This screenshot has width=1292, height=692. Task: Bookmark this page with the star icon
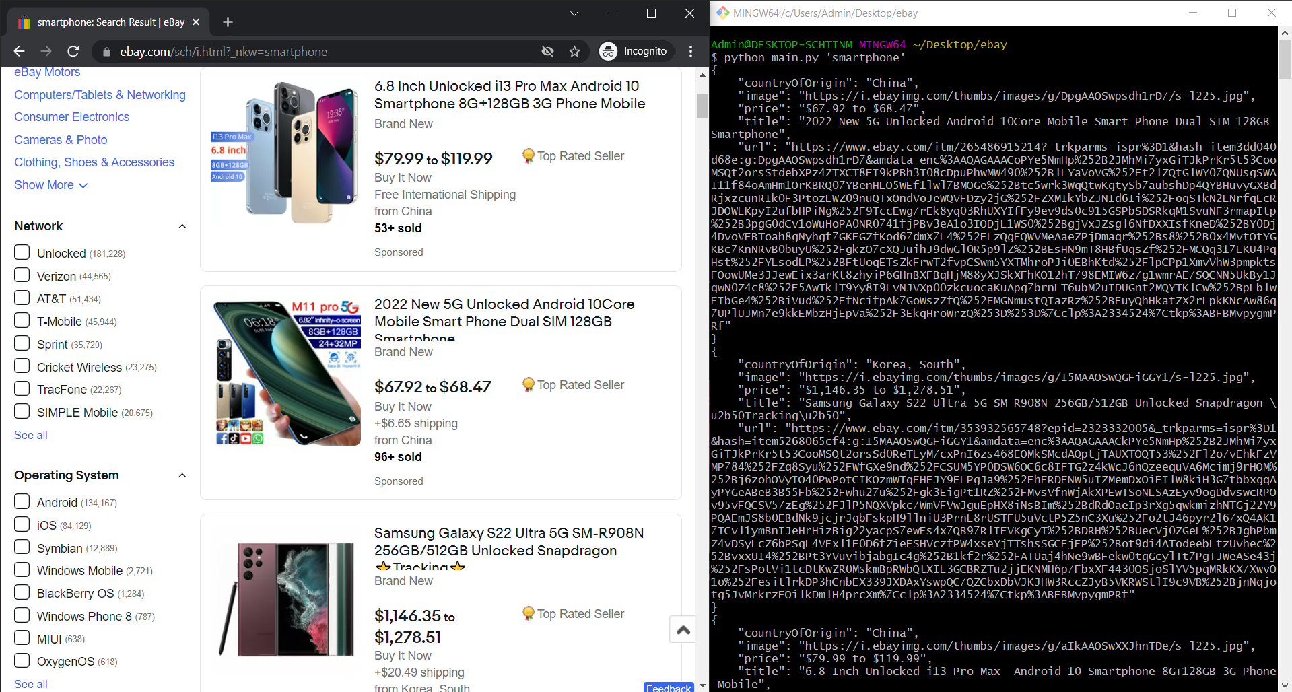click(x=574, y=51)
